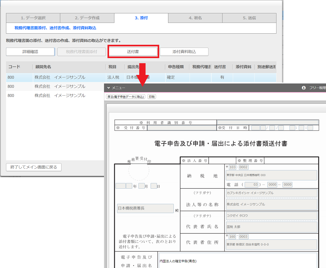Click the 添付資料取込 button
Viewport: 326px width, 268px height.
tap(184, 52)
